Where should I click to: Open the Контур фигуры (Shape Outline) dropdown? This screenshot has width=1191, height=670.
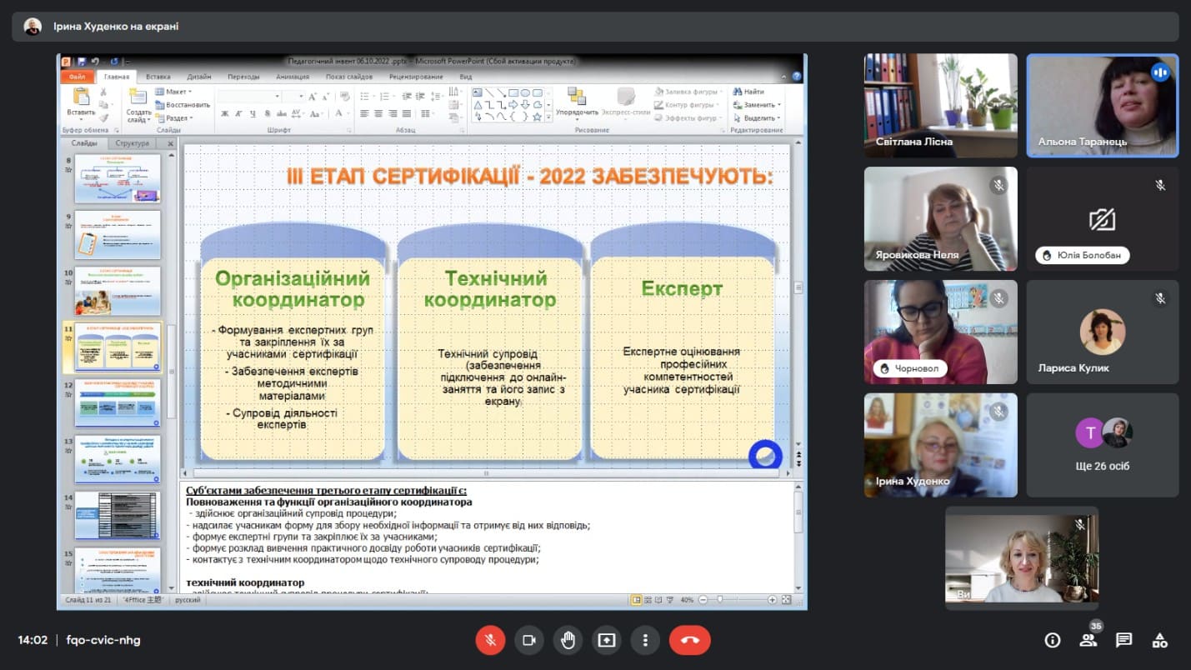[x=688, y=105]
